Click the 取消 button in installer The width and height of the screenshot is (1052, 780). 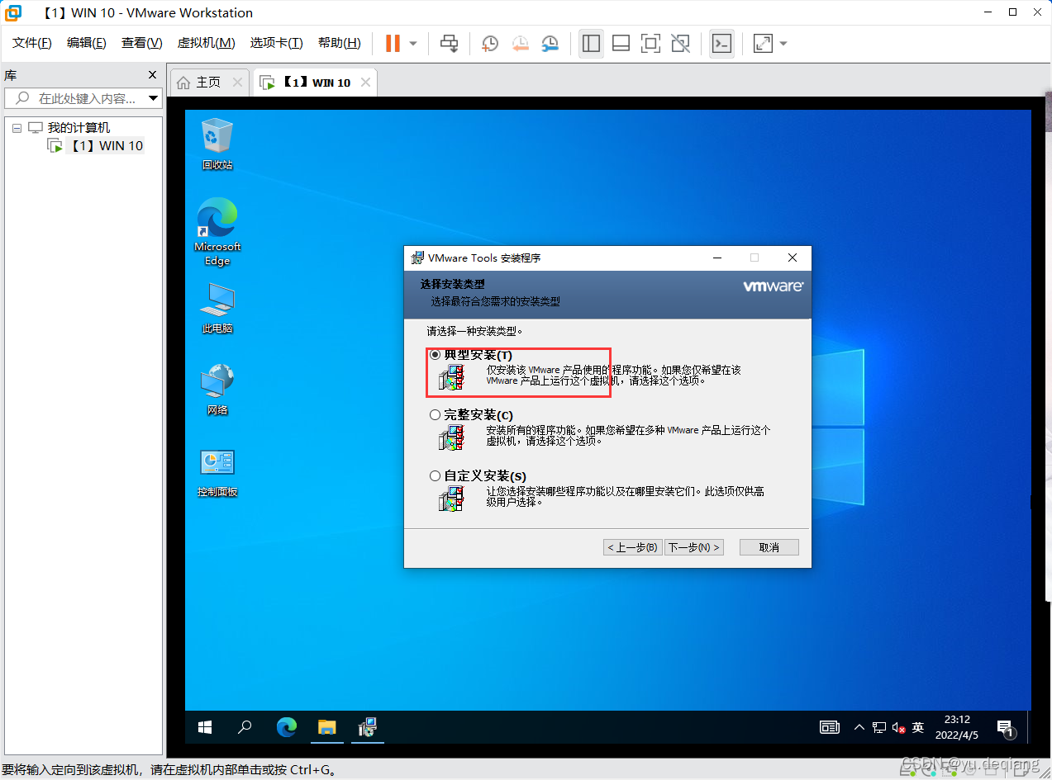[x=769, y=547]
